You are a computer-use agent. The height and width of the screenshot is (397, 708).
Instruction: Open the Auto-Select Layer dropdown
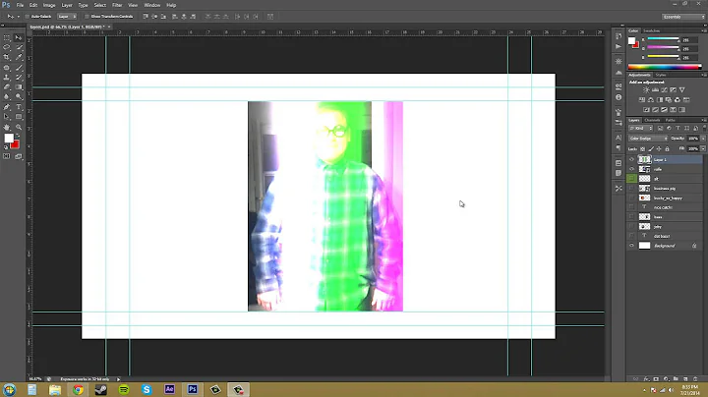pos(67,17)
